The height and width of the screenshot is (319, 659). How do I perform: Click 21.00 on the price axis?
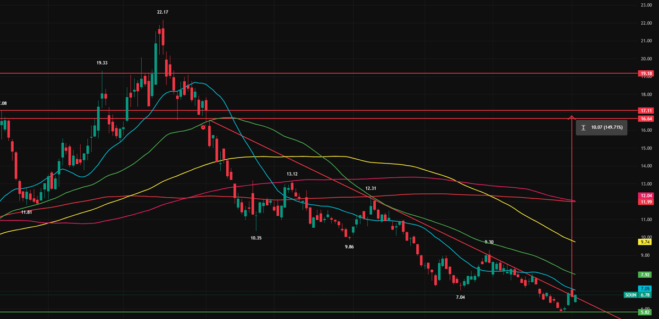pyautogui.click(x=646, y=41)
